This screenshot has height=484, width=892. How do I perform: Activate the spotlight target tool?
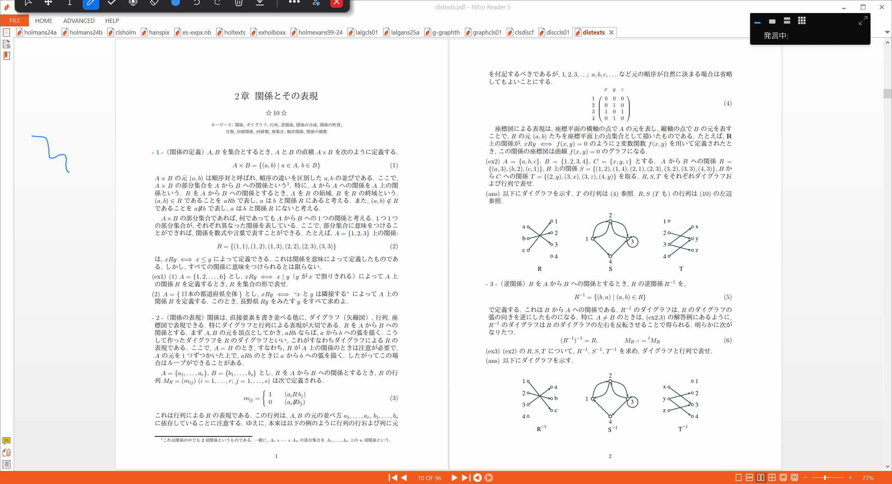pos(133,3)
